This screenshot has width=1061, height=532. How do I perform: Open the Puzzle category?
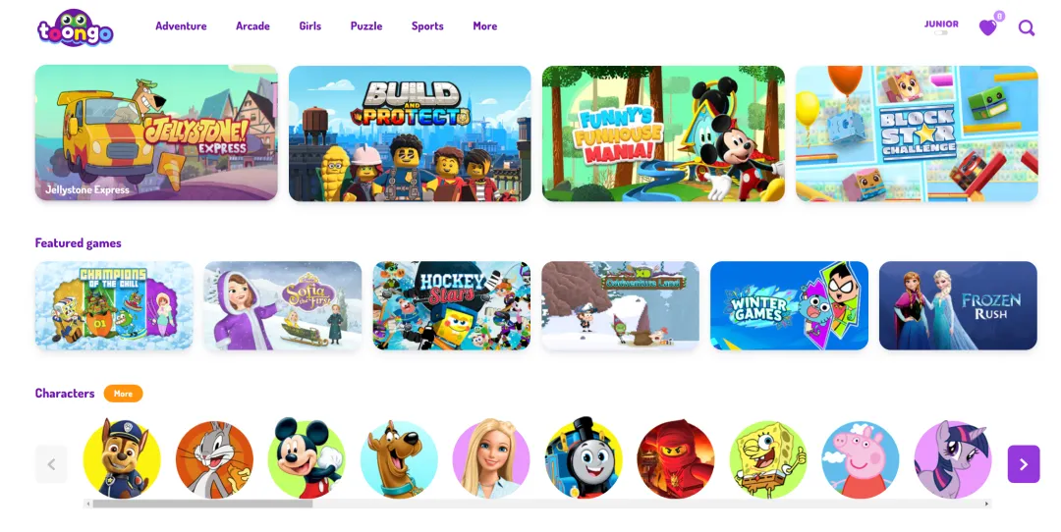pyautogui.click(x=366, y=26)
